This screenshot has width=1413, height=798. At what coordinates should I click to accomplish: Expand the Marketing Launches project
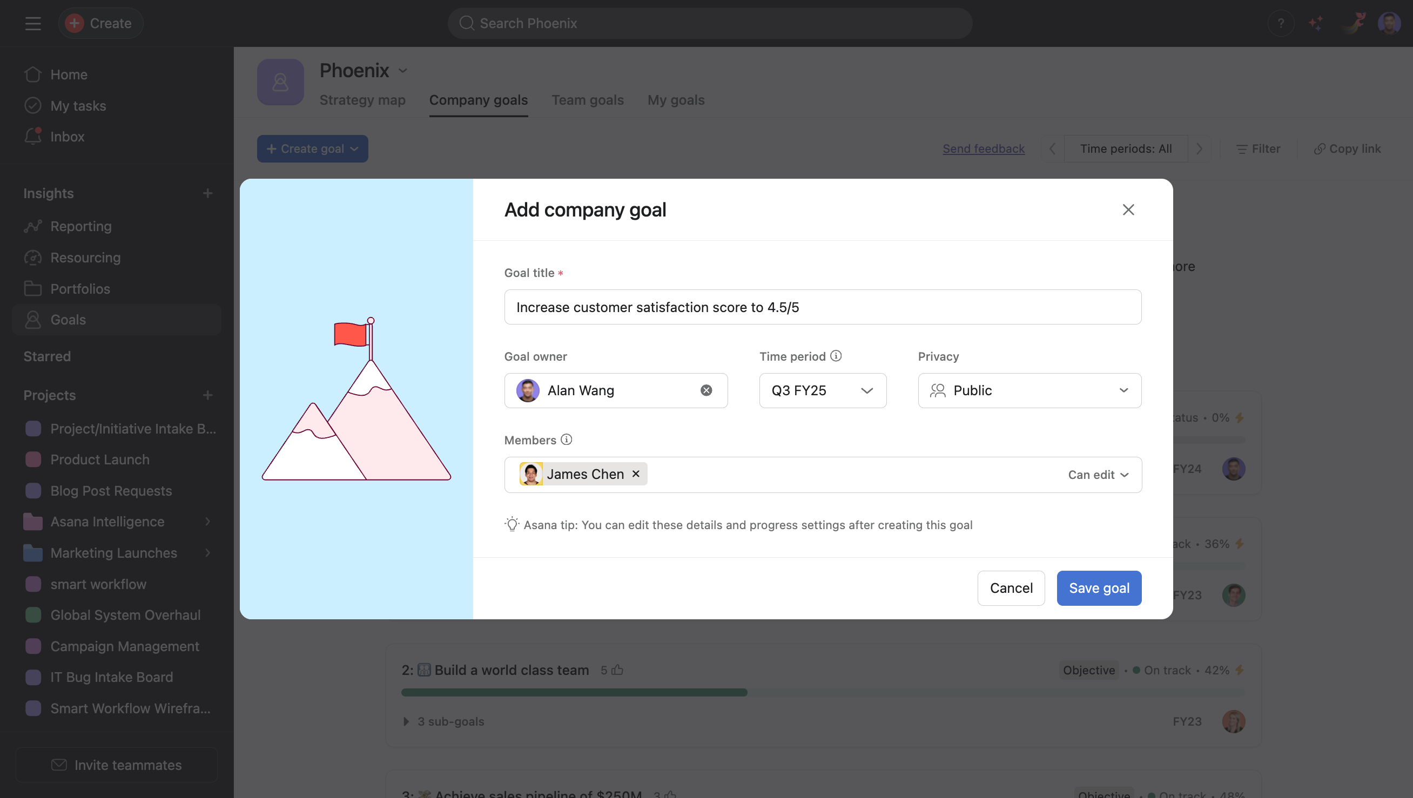pyautogui.click(x=207, y=553)
